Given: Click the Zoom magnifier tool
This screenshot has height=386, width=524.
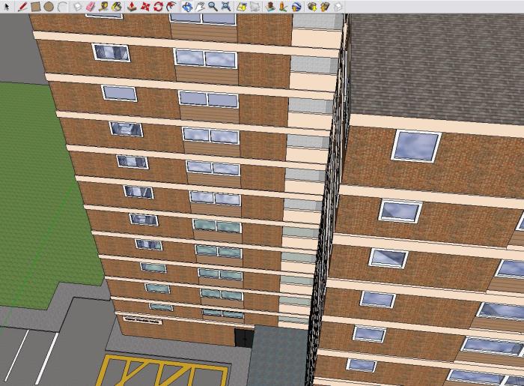Looking at the screenshot, I should point(213,6).
